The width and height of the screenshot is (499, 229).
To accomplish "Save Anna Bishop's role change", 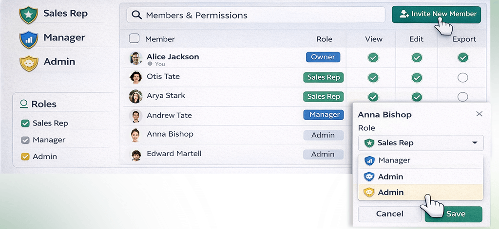I will pyautogui.click(x=454, y=214).
